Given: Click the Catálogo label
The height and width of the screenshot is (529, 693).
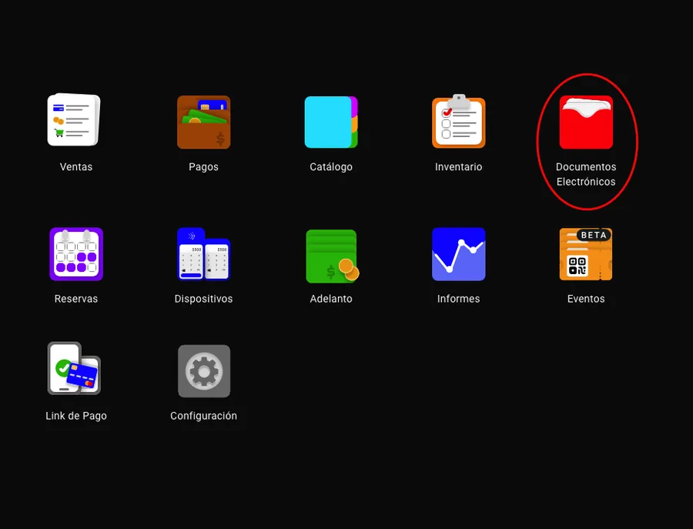Looking at the screenshot, I should click(x=331, y=166).
